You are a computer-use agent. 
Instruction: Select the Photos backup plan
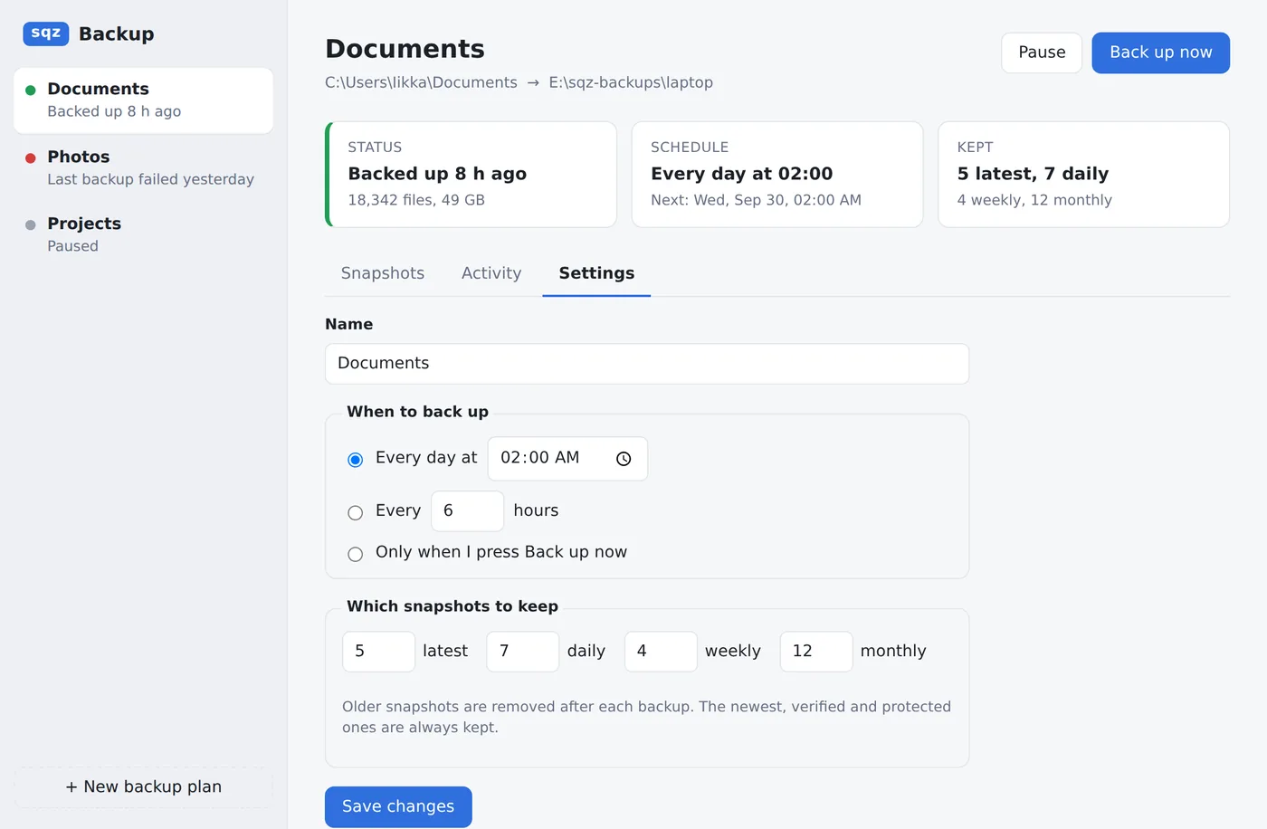[143, 167]
